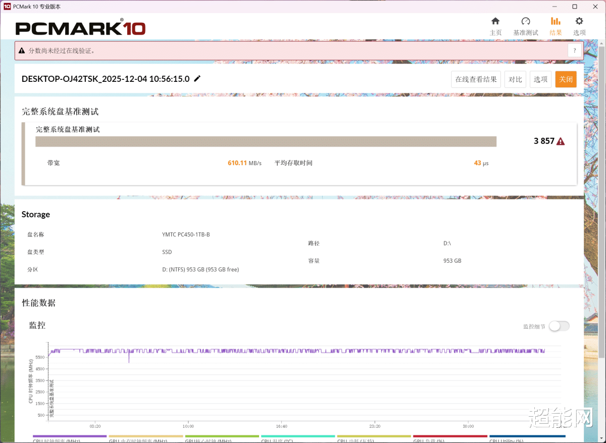Click the 带宽 label
The image size is (606, 443).
54,163
